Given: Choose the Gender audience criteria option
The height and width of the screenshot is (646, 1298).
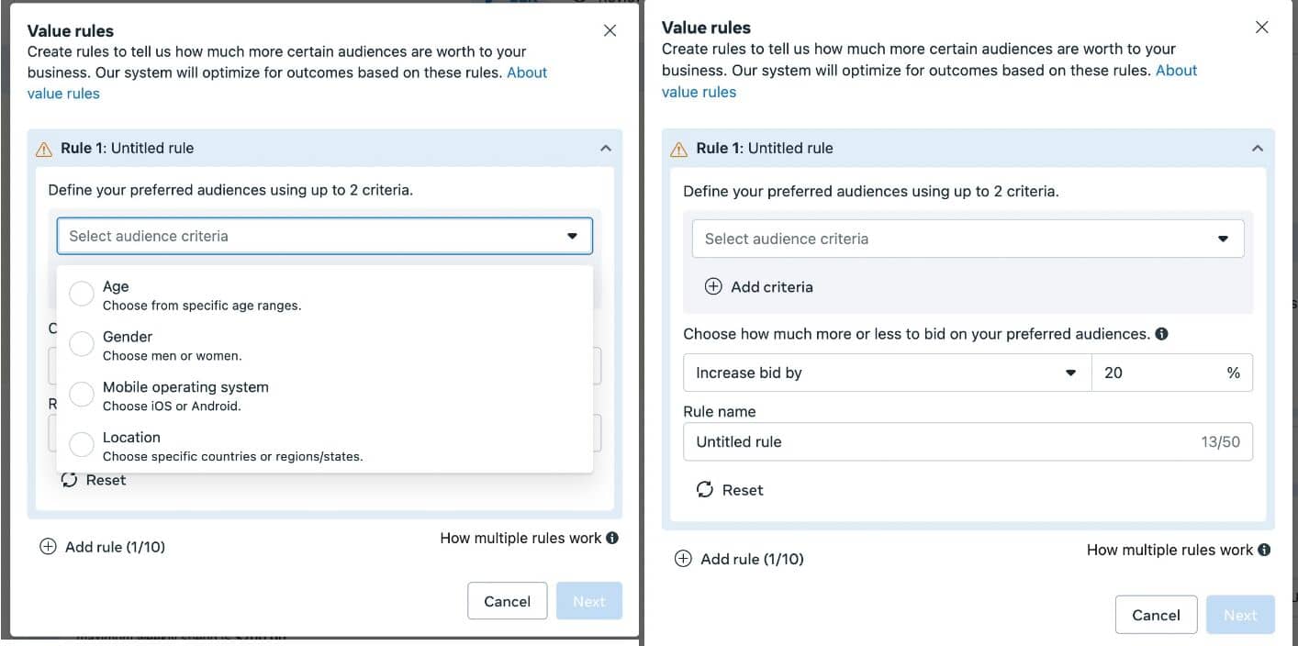Looking at the screenshot, I should (x=82, y=344).
